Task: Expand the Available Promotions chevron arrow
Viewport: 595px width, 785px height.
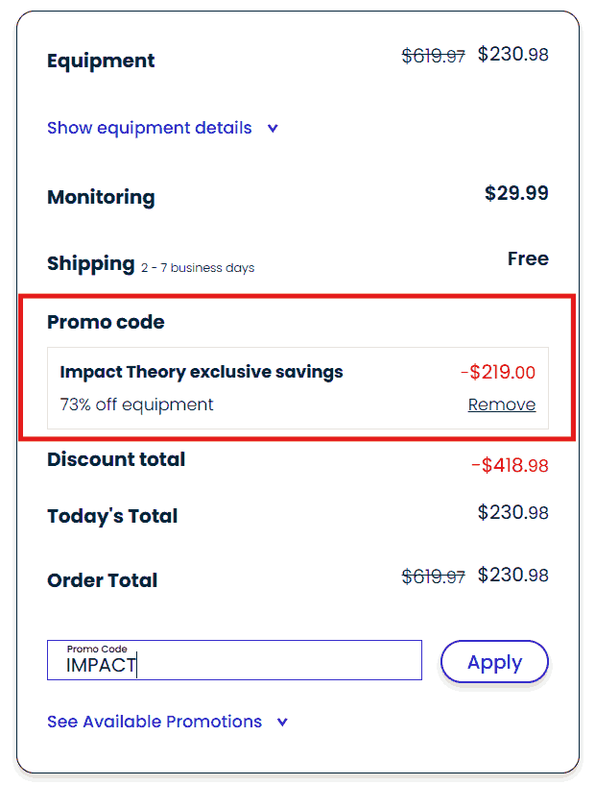Action: tap(282, 723)
